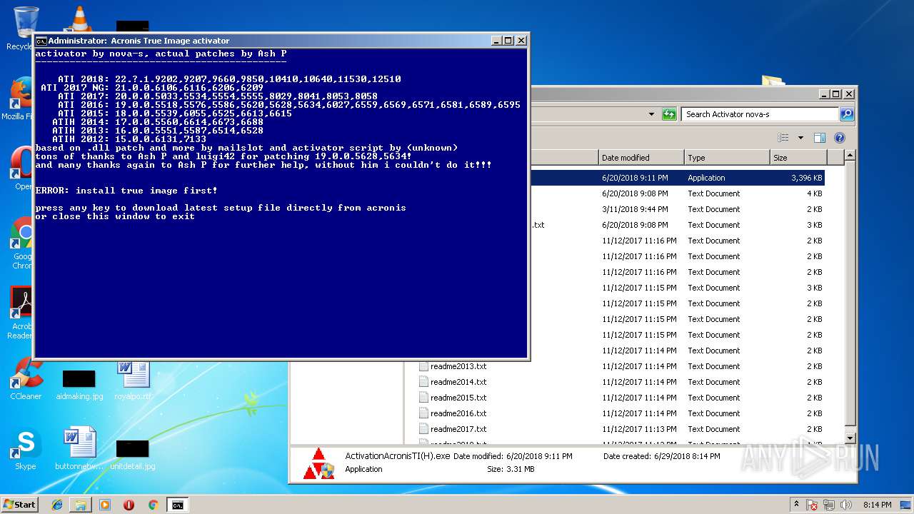Image resolution: width=914 pixels, height=514 pixels.
Task: Click the search magnifier icon in Explorer
Action: 846,114
